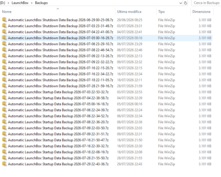Click modified date 08/07/2026 22:36
This screenshot has height=177, width=221.
pos(130,122)
